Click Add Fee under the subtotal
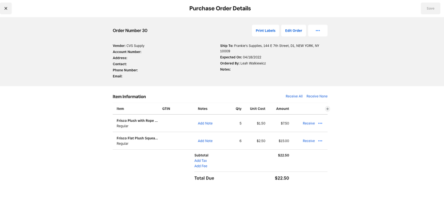The width and height of the screenshot is (444, 219). (200, 166)
